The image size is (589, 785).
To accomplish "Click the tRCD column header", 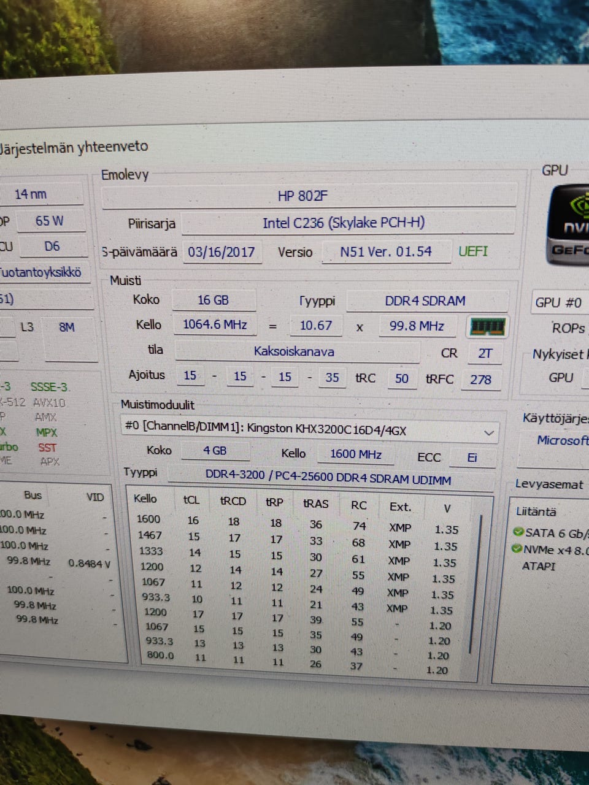I will point(233,501).
